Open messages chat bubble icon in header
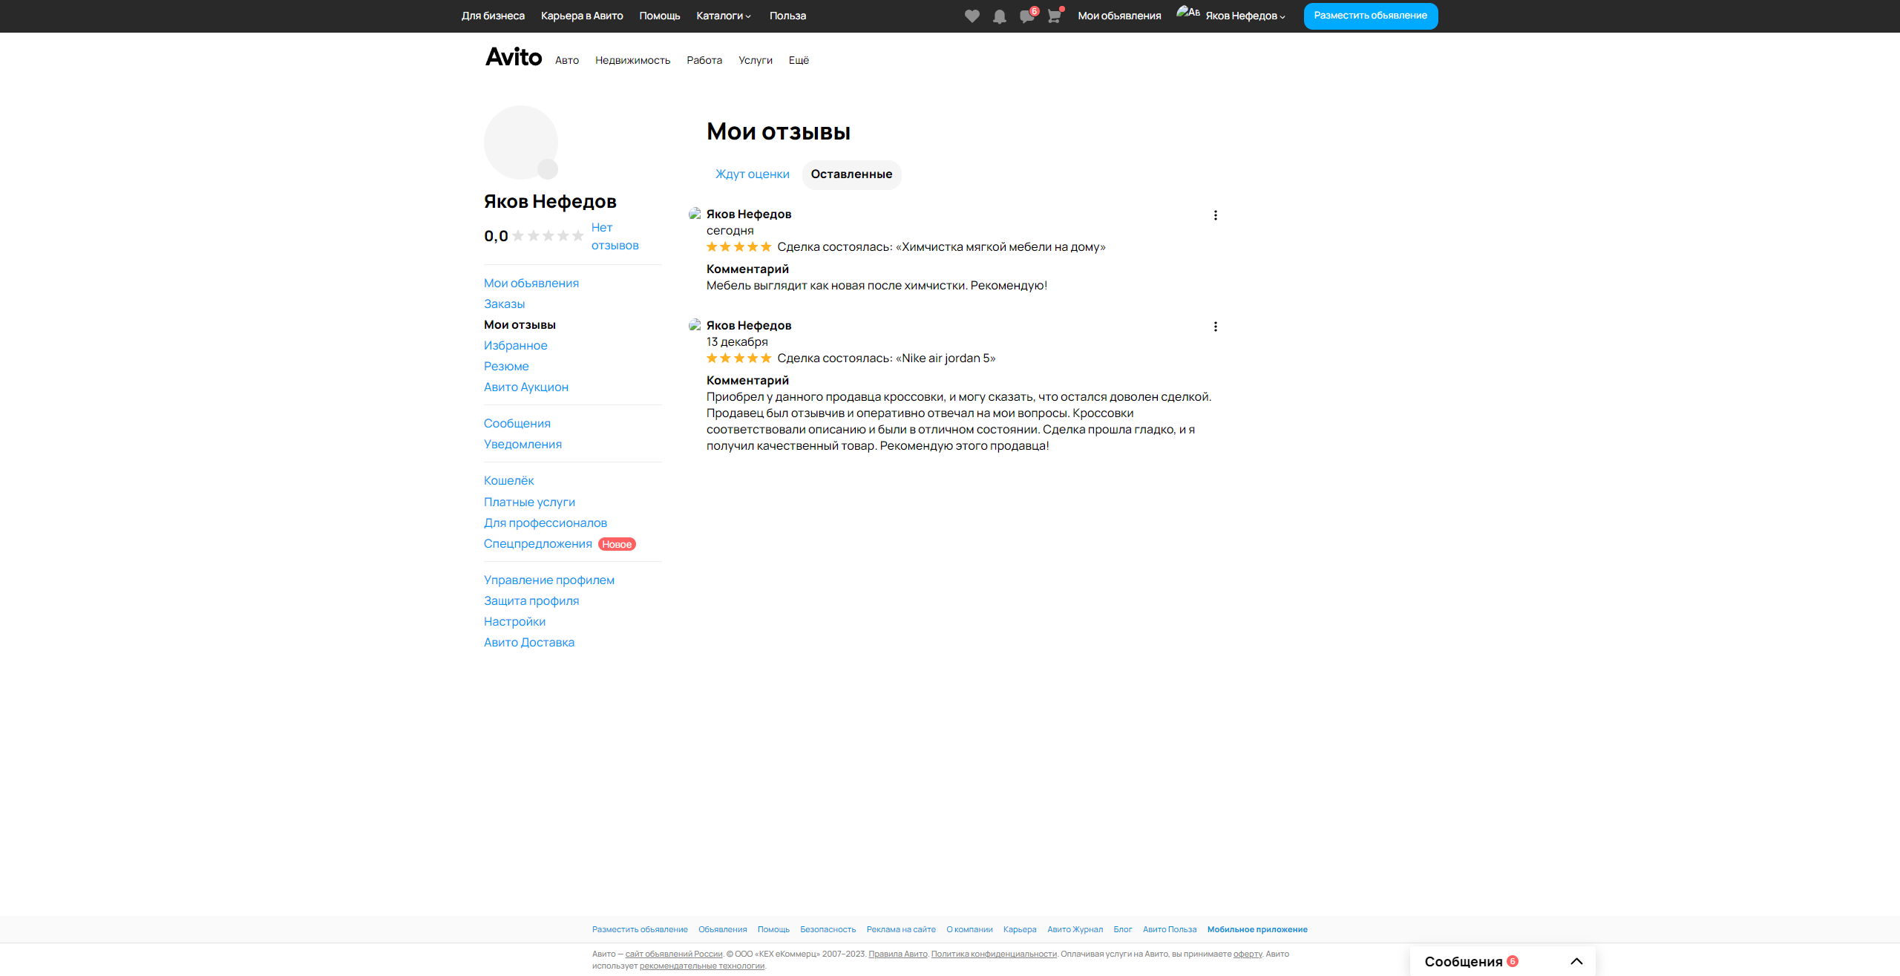Viewport: 1900px width, 976px height. tap(1026, 16)
